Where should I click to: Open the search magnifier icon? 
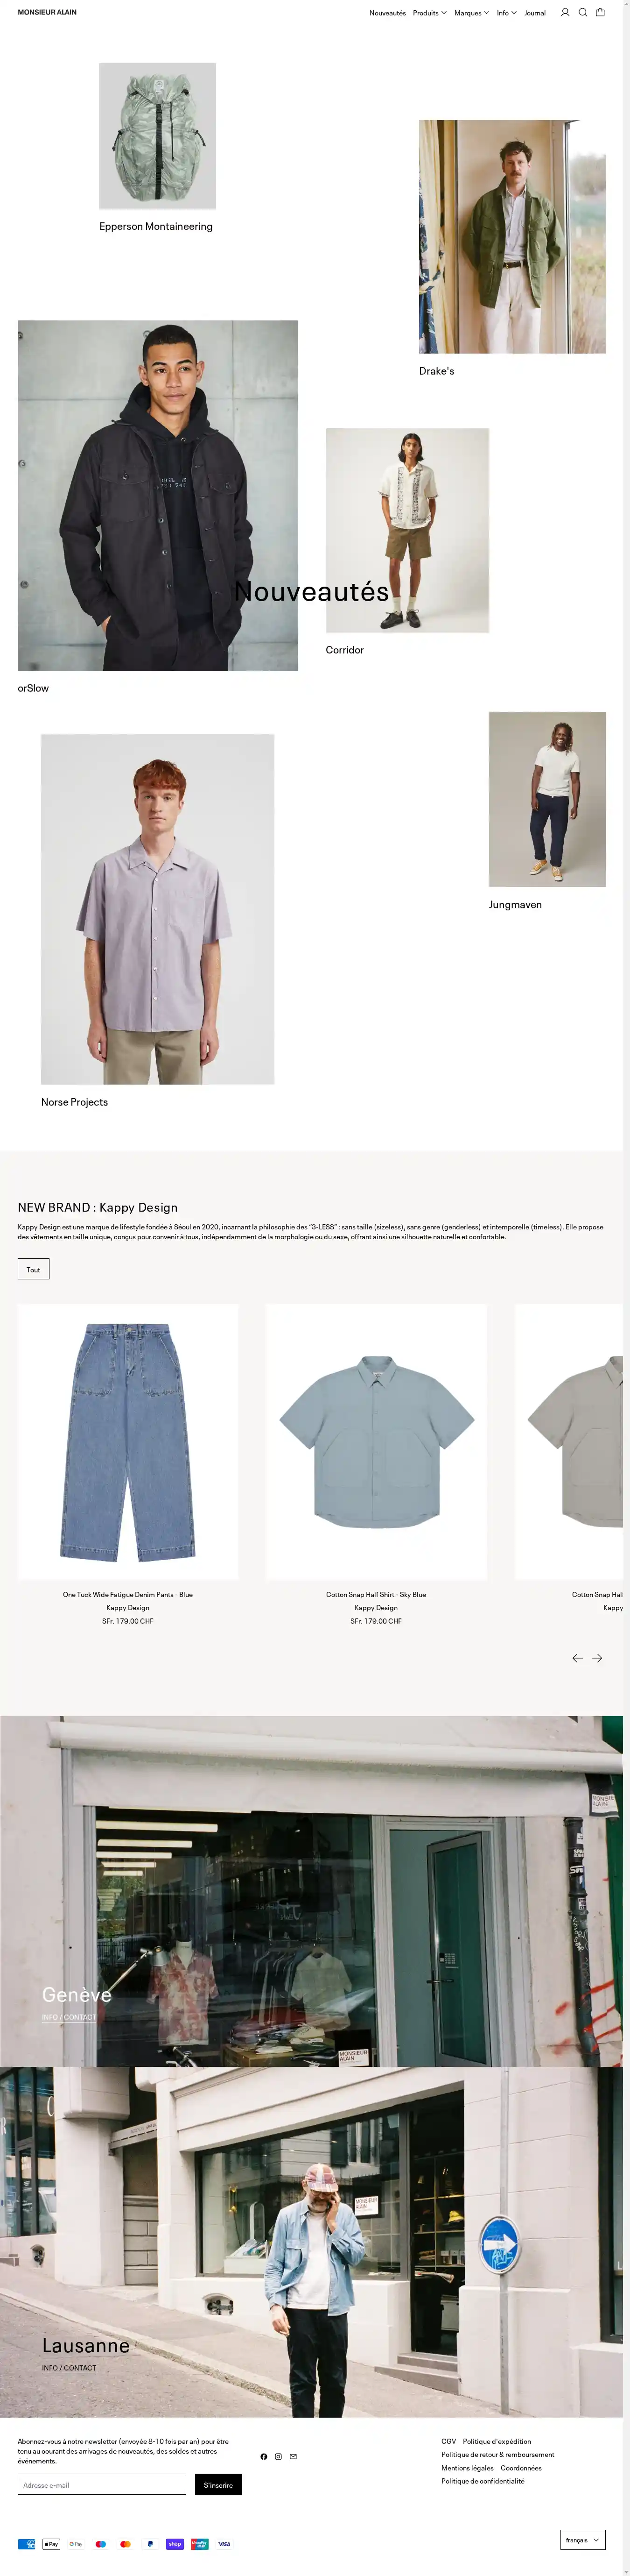point(583,13)
